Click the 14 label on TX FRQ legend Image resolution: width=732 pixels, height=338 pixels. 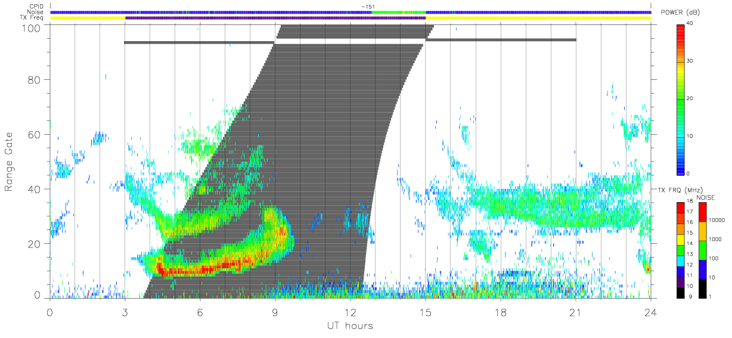691,243
